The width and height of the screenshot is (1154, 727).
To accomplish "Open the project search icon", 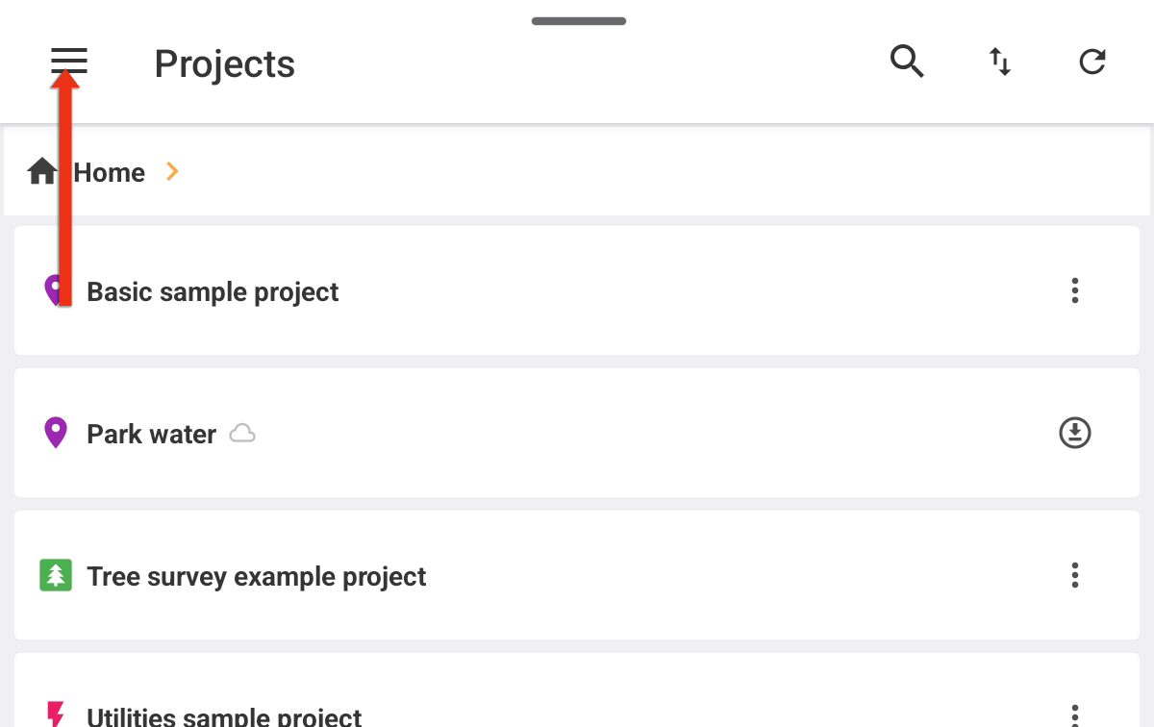I will (x=907, y=63).
